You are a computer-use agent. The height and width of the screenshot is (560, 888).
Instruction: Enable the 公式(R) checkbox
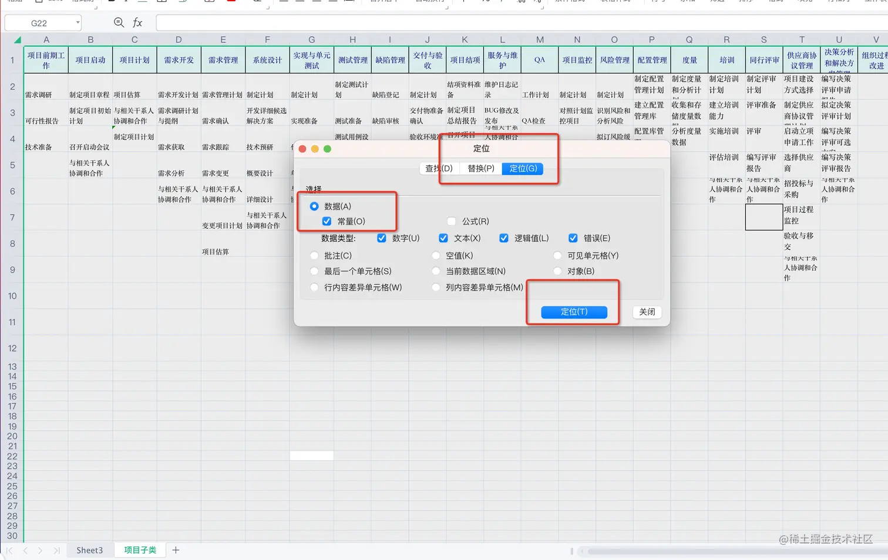click(452, 222)
